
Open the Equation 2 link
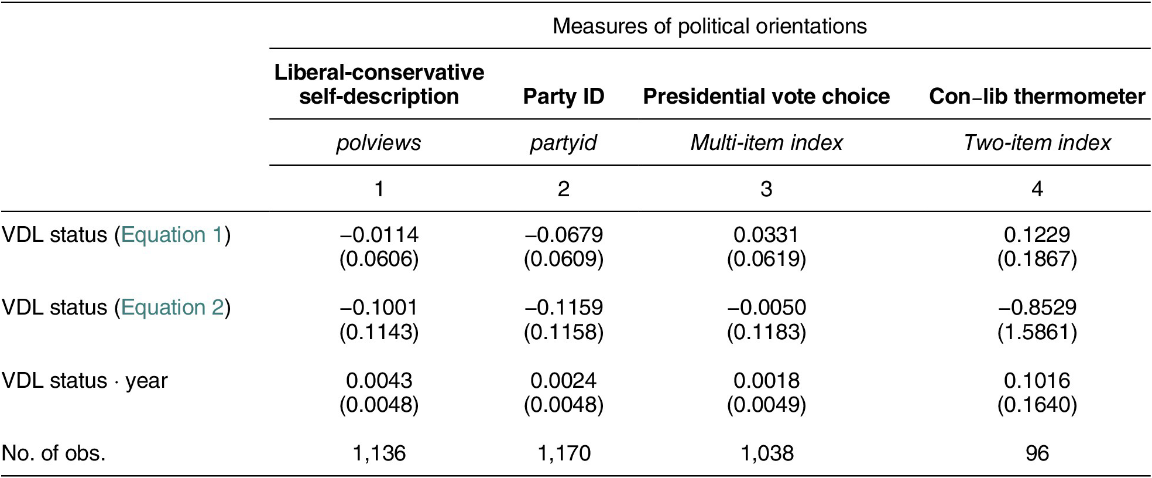(172, 308)
